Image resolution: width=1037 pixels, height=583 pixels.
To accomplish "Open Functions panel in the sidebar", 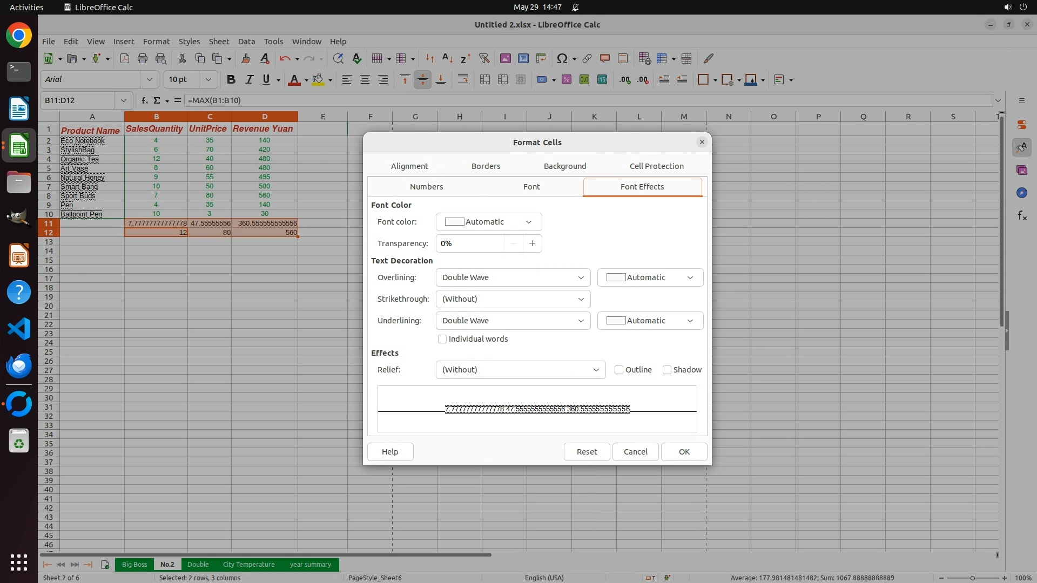I will click(x=1022, y=216).
